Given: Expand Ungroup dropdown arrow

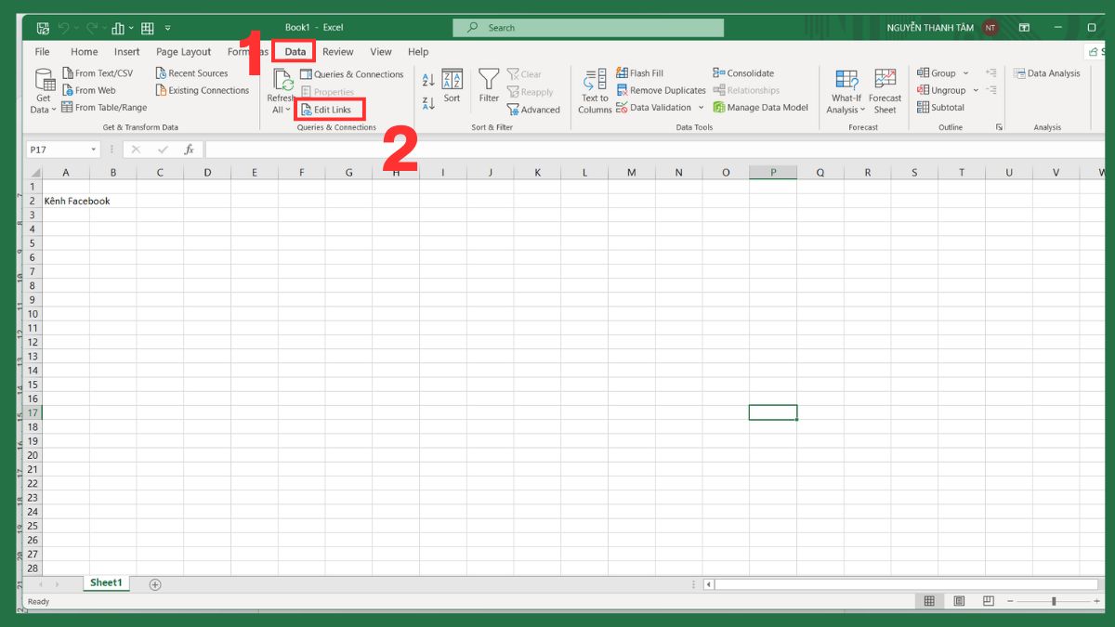Looking at the screenshot, I should point(976,90).
